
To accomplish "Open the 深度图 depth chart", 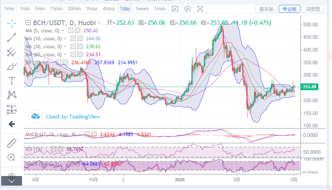I will (313, 9).
